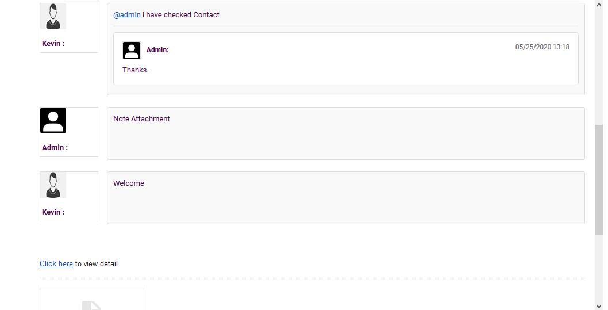
Task: Click the 05/25/2020 13:18 timestamp
Action: (542, 47)
